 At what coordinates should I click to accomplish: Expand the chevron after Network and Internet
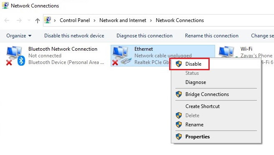[151, 20]
